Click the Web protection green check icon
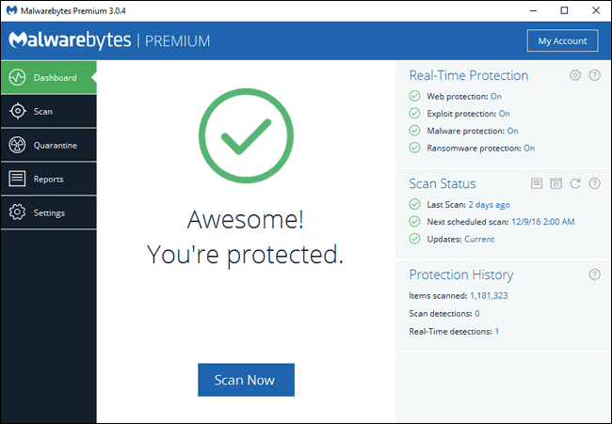The width and height of the screenshot is (612, 424). tap(414, 96)
